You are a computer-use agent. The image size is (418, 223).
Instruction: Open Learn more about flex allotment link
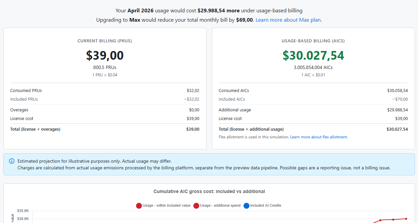point(319,137)
